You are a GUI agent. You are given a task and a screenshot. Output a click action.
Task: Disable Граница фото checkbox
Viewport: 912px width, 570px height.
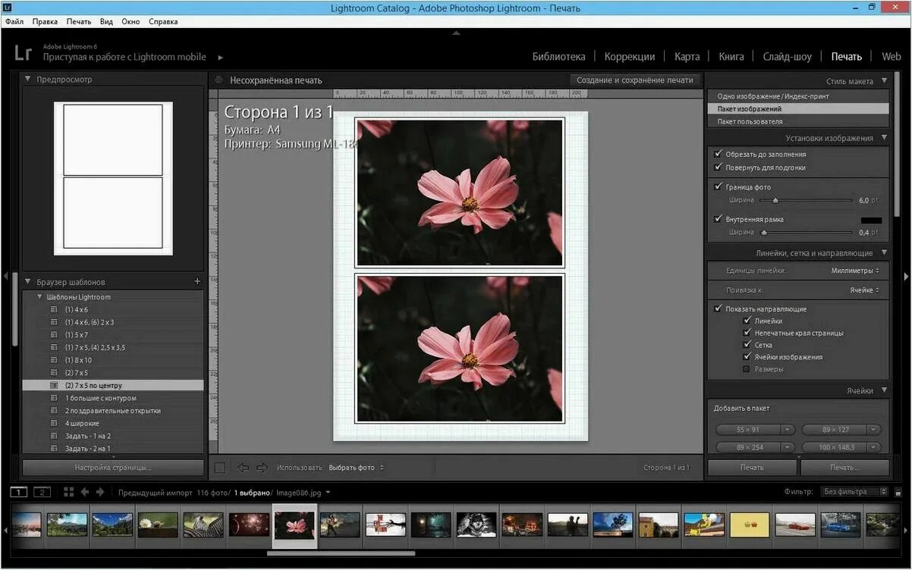718,186
